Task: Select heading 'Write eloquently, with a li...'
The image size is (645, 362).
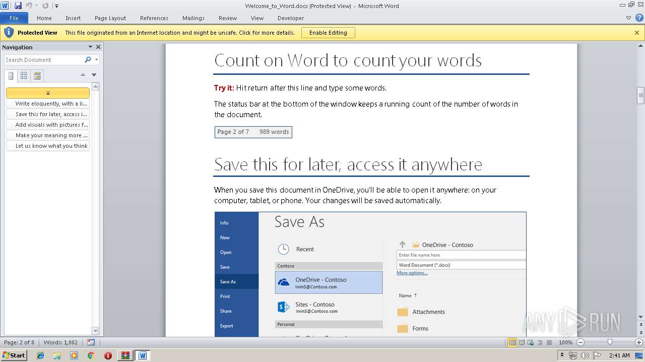Action: click(48, 104)
